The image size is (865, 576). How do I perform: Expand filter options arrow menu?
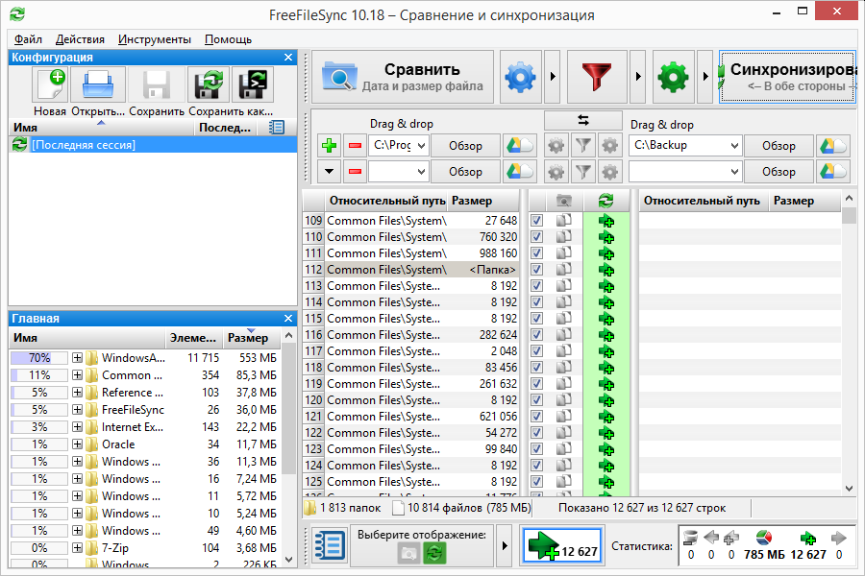coord(638,77)
